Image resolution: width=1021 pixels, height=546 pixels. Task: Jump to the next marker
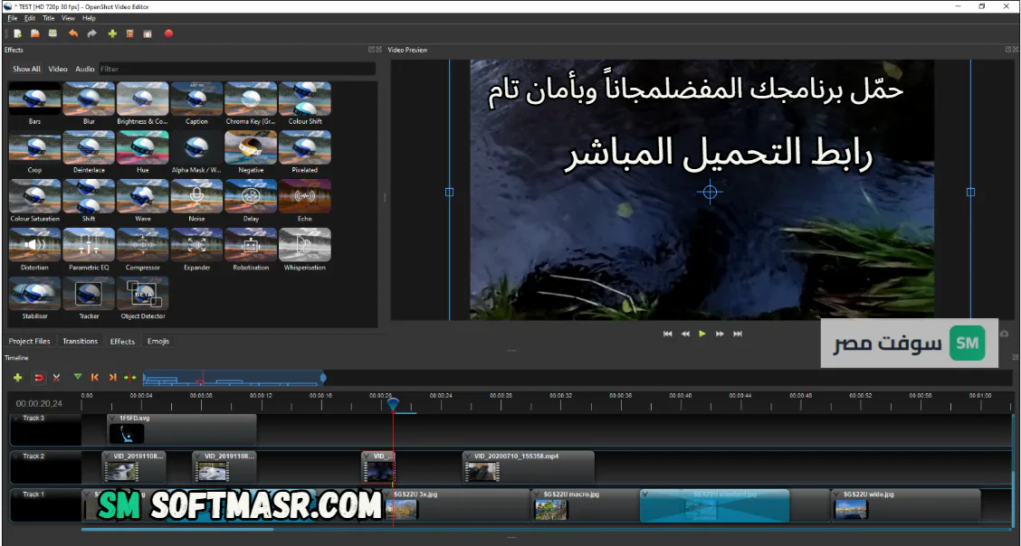(x=112, y=377)
